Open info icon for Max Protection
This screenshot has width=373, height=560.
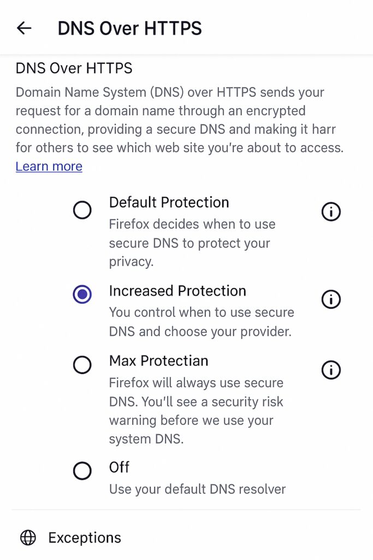pos(331,370)
